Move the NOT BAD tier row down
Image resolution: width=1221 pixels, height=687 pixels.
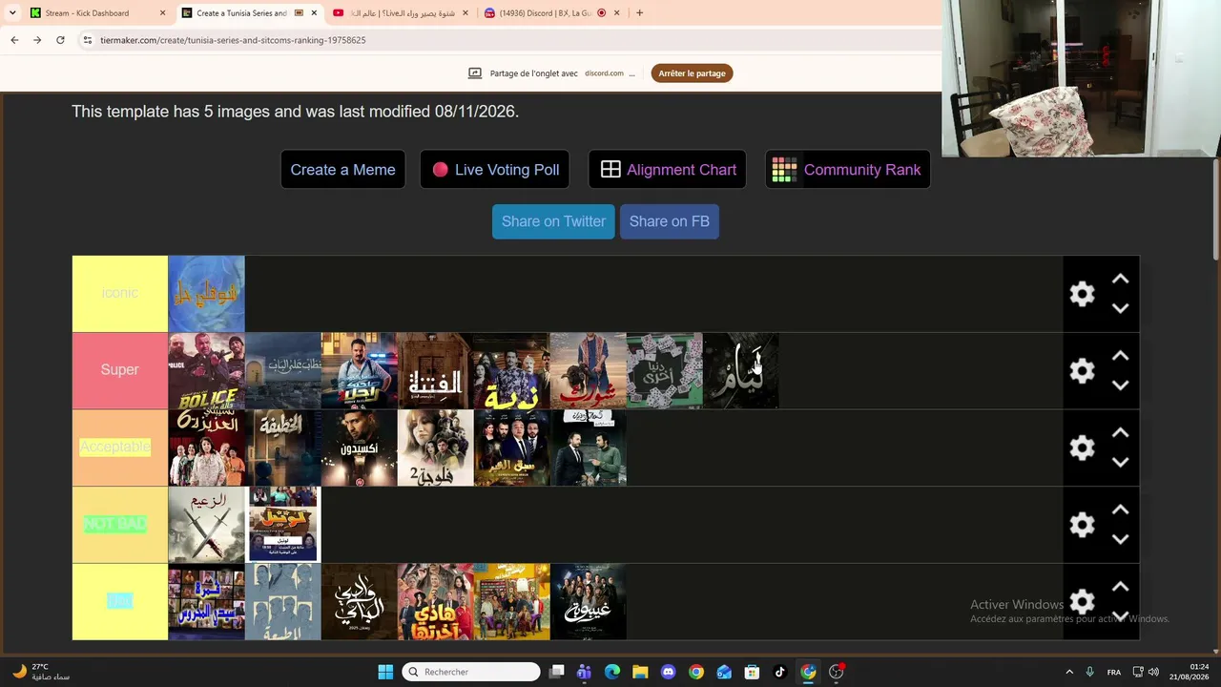coord(1121,539)
